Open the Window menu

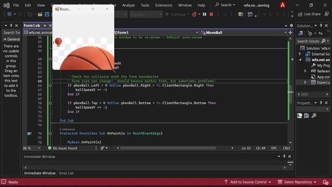point(185,5)
